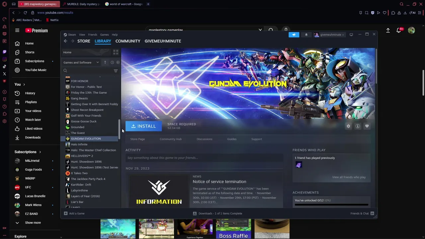Open the Support link

257,139
